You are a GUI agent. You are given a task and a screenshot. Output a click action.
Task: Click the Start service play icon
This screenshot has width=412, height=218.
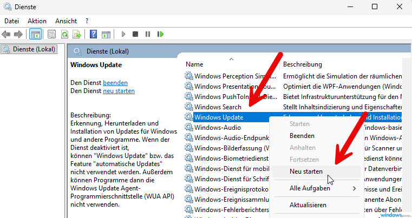[x=123, y=34]
